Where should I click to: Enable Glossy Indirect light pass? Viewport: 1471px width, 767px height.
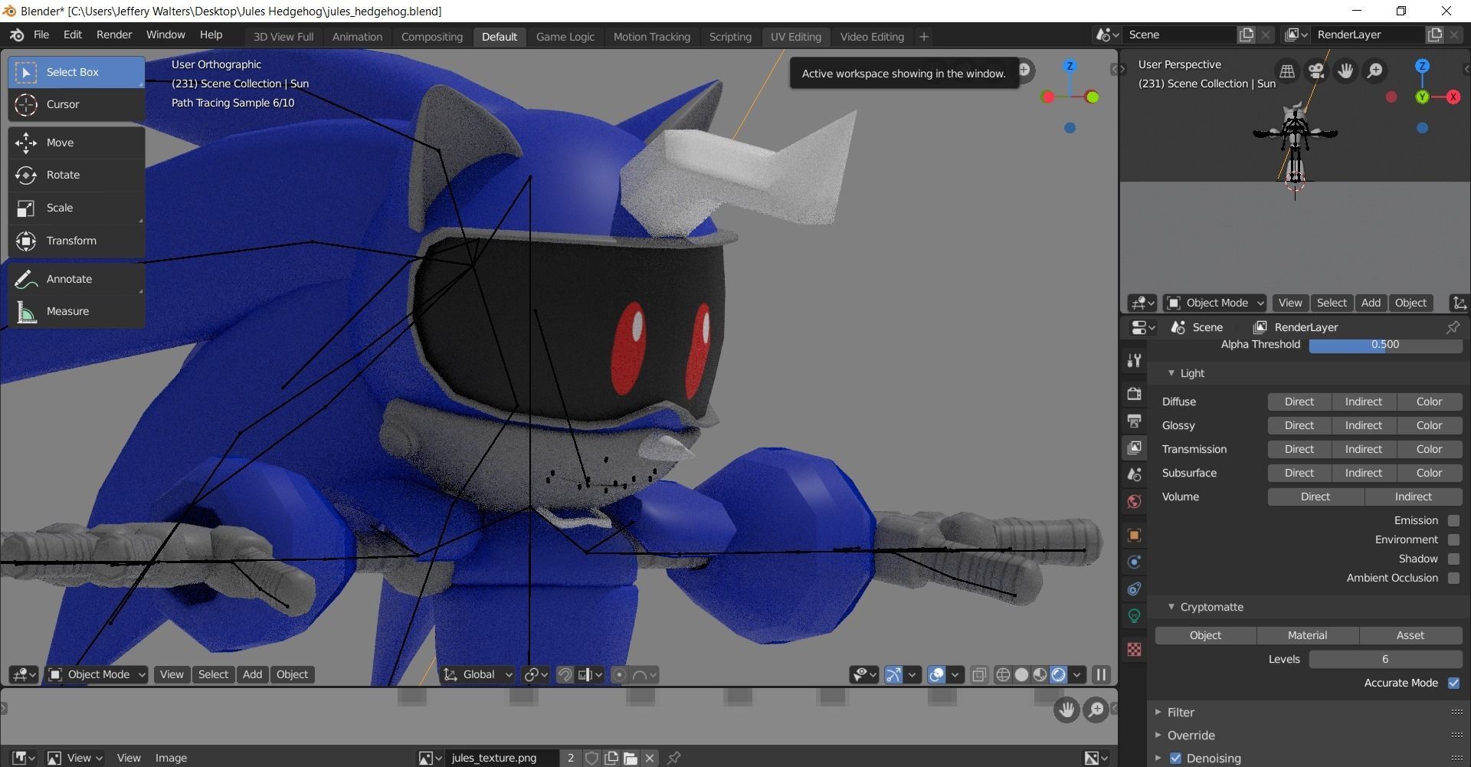pyautogui.click(x=1364, y=425)
